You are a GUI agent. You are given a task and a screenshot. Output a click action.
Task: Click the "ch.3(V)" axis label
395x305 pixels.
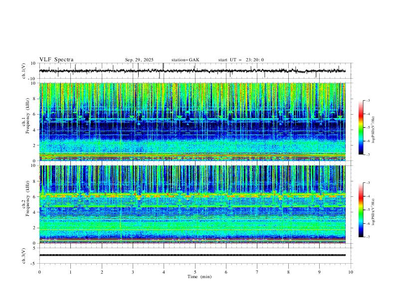(x=24, y=256)
